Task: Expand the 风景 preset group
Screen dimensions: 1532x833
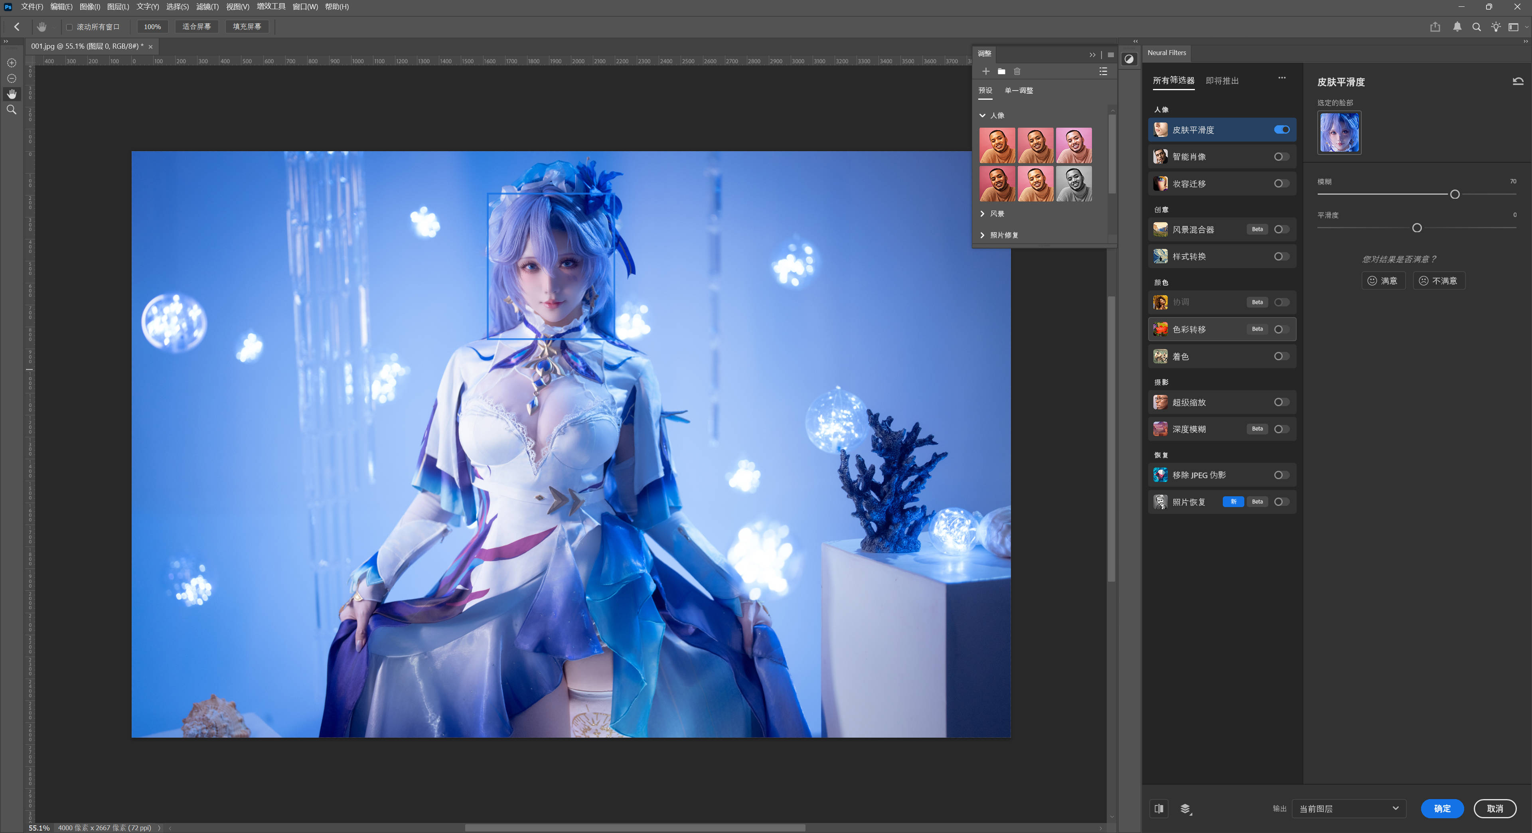Action: coord(982,214)
